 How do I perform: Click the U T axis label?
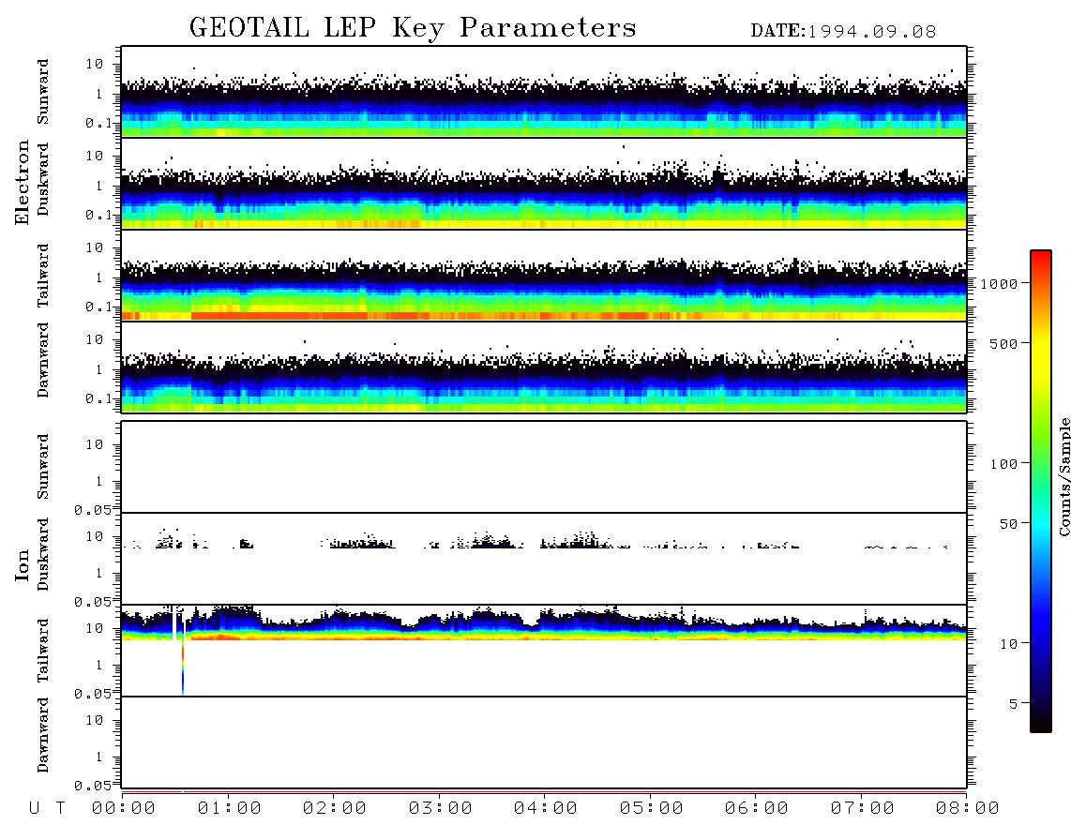point(47,809)
